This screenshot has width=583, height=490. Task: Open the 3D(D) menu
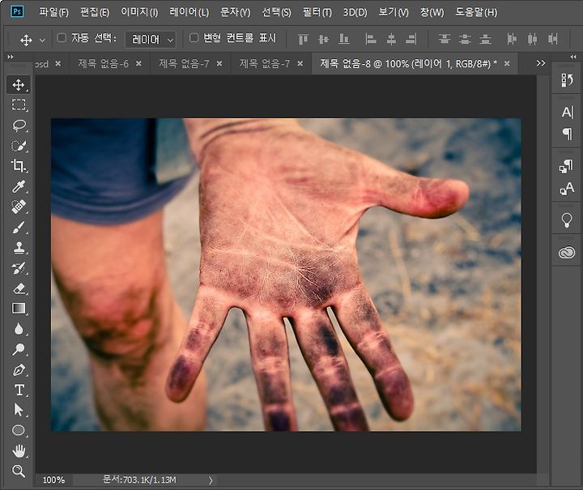pos(355,12)
